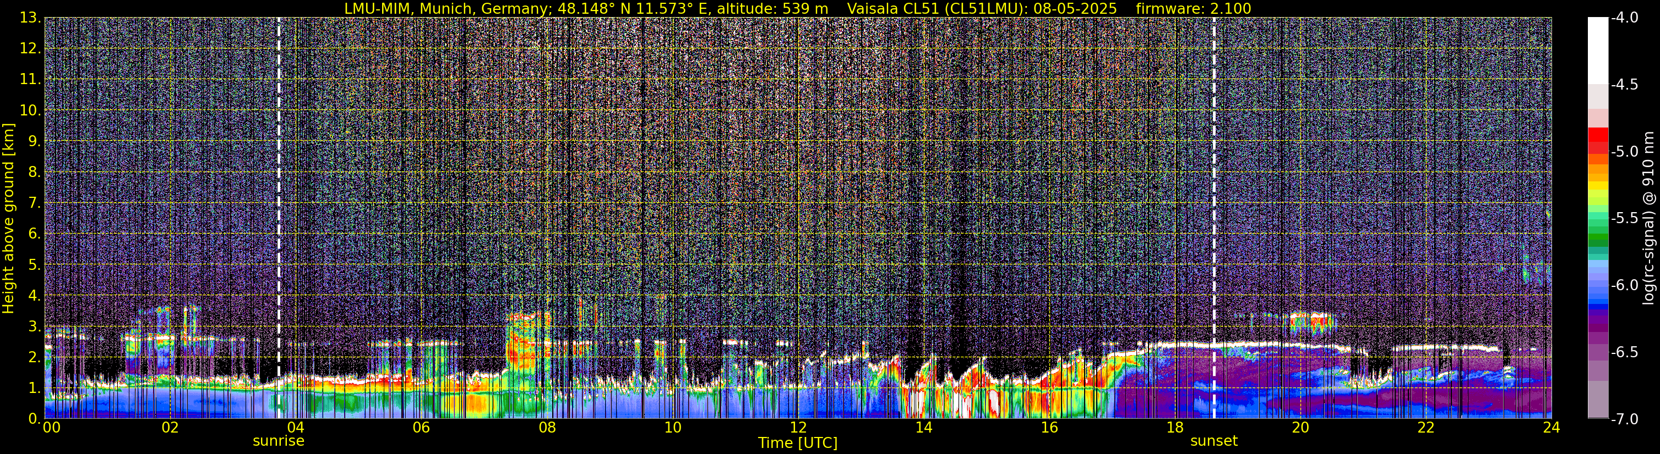Image resolution: width=1660 pixels, height=454 pixels.
Task: Click the '11.' height axis tick label
Action: pyautogui.click(x=30, y=80)
